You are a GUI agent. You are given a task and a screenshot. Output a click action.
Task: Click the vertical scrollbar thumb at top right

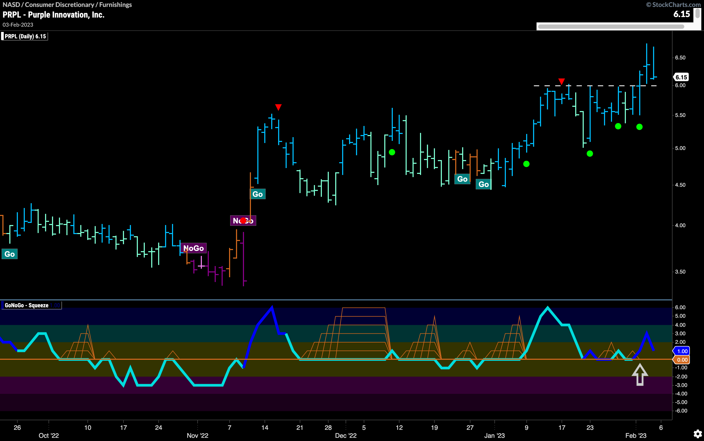coord(698,13)
